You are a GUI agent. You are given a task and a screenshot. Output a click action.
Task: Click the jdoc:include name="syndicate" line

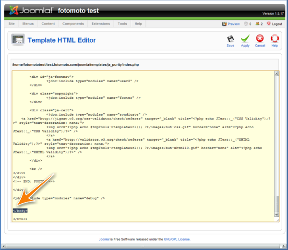click(96, 114)
